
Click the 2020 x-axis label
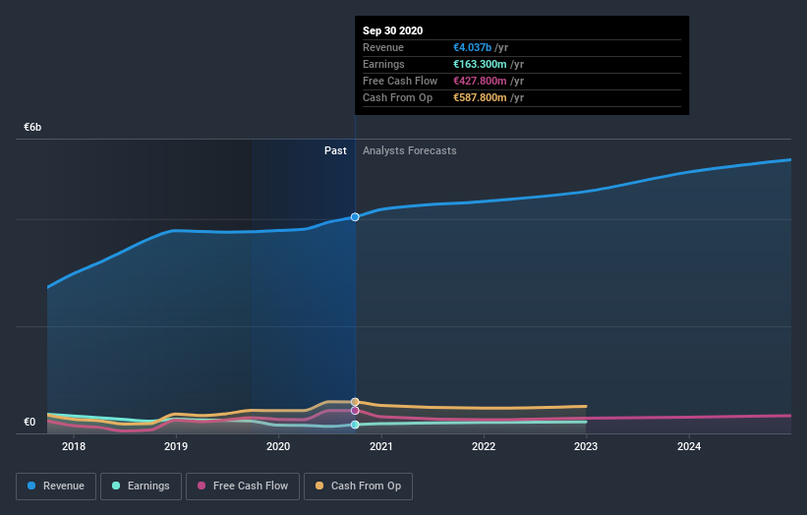[x=278, y=446]
